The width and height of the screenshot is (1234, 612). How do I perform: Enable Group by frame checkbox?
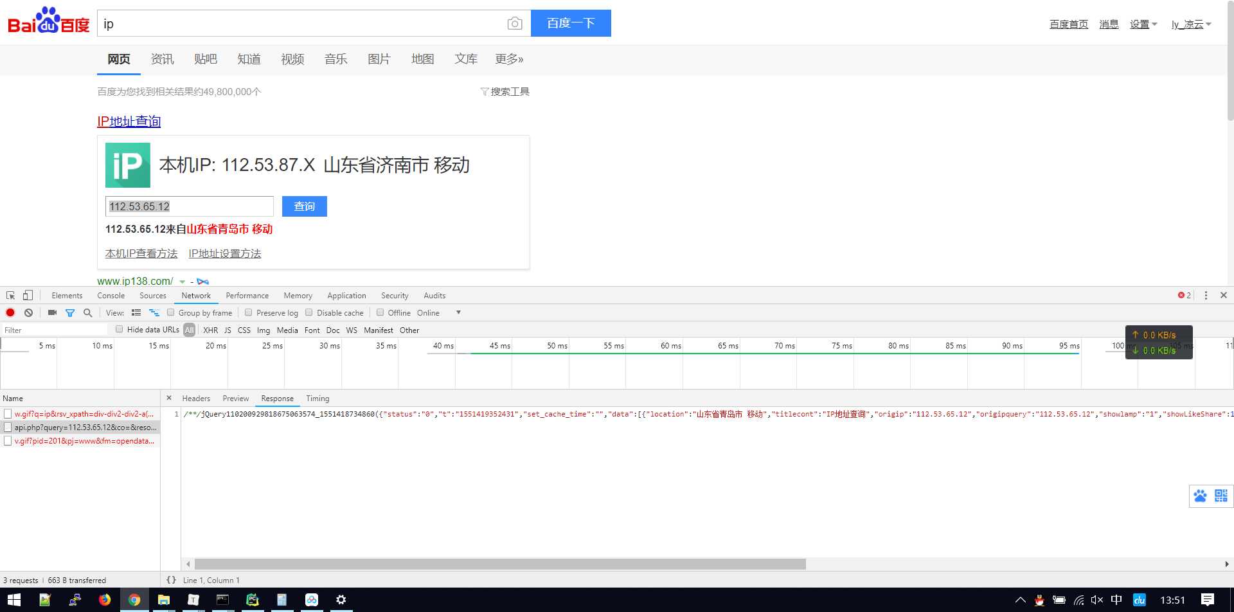point(171,312)
